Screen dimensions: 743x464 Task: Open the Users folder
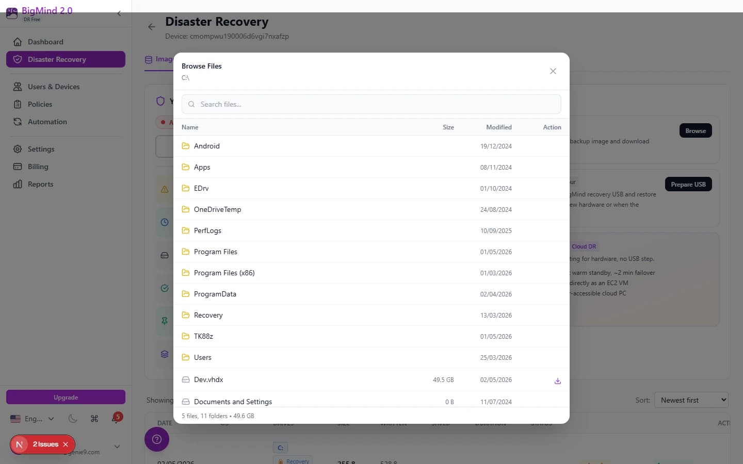pyautogui.click(x=372, y=357)
